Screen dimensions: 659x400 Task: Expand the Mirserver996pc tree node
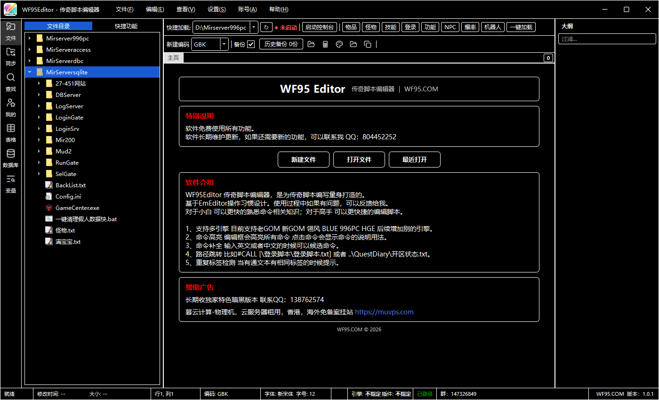[x=30, y=38]
